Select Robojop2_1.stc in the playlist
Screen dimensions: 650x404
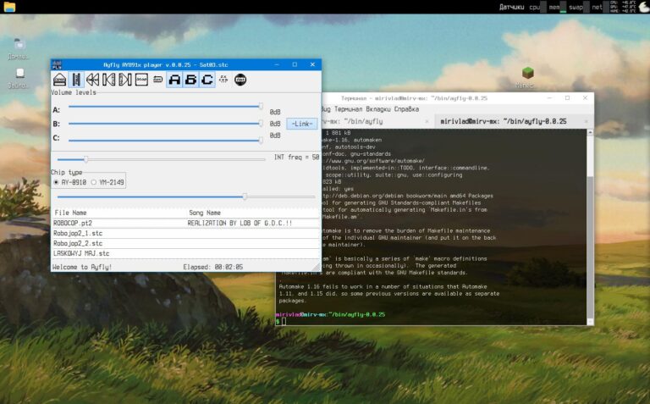(x=78, y=234)
